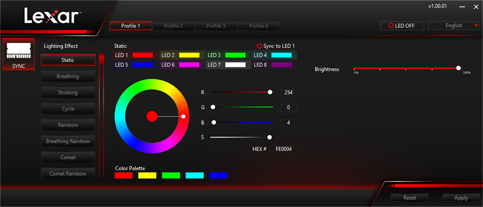The height and width of the screenshot is (207, 483).
Task: Pick green from Color Palette
Action: click(x=171, y=175)
